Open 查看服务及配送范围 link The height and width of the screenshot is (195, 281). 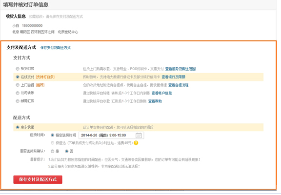click(181, 69)
